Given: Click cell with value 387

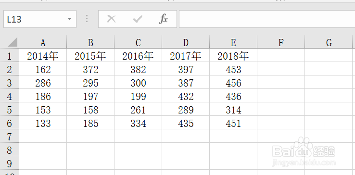Looking at the screenshot, I should pos(186,82).
